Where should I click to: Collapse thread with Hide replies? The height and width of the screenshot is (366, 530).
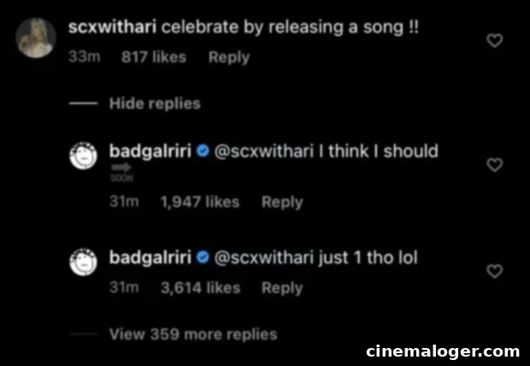(155, 103)
